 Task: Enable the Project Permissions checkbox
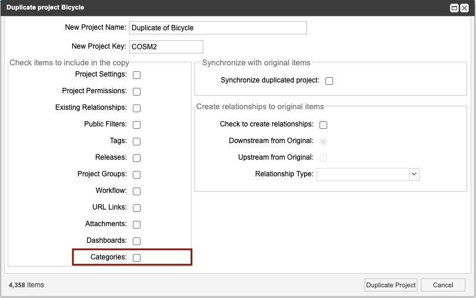136,91
